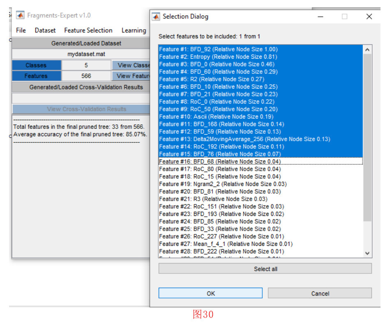Image resolution: width=392 pixels, height=323 pixels.
Task: Open the Feature Selection menu
Action: tap(88, 30)
